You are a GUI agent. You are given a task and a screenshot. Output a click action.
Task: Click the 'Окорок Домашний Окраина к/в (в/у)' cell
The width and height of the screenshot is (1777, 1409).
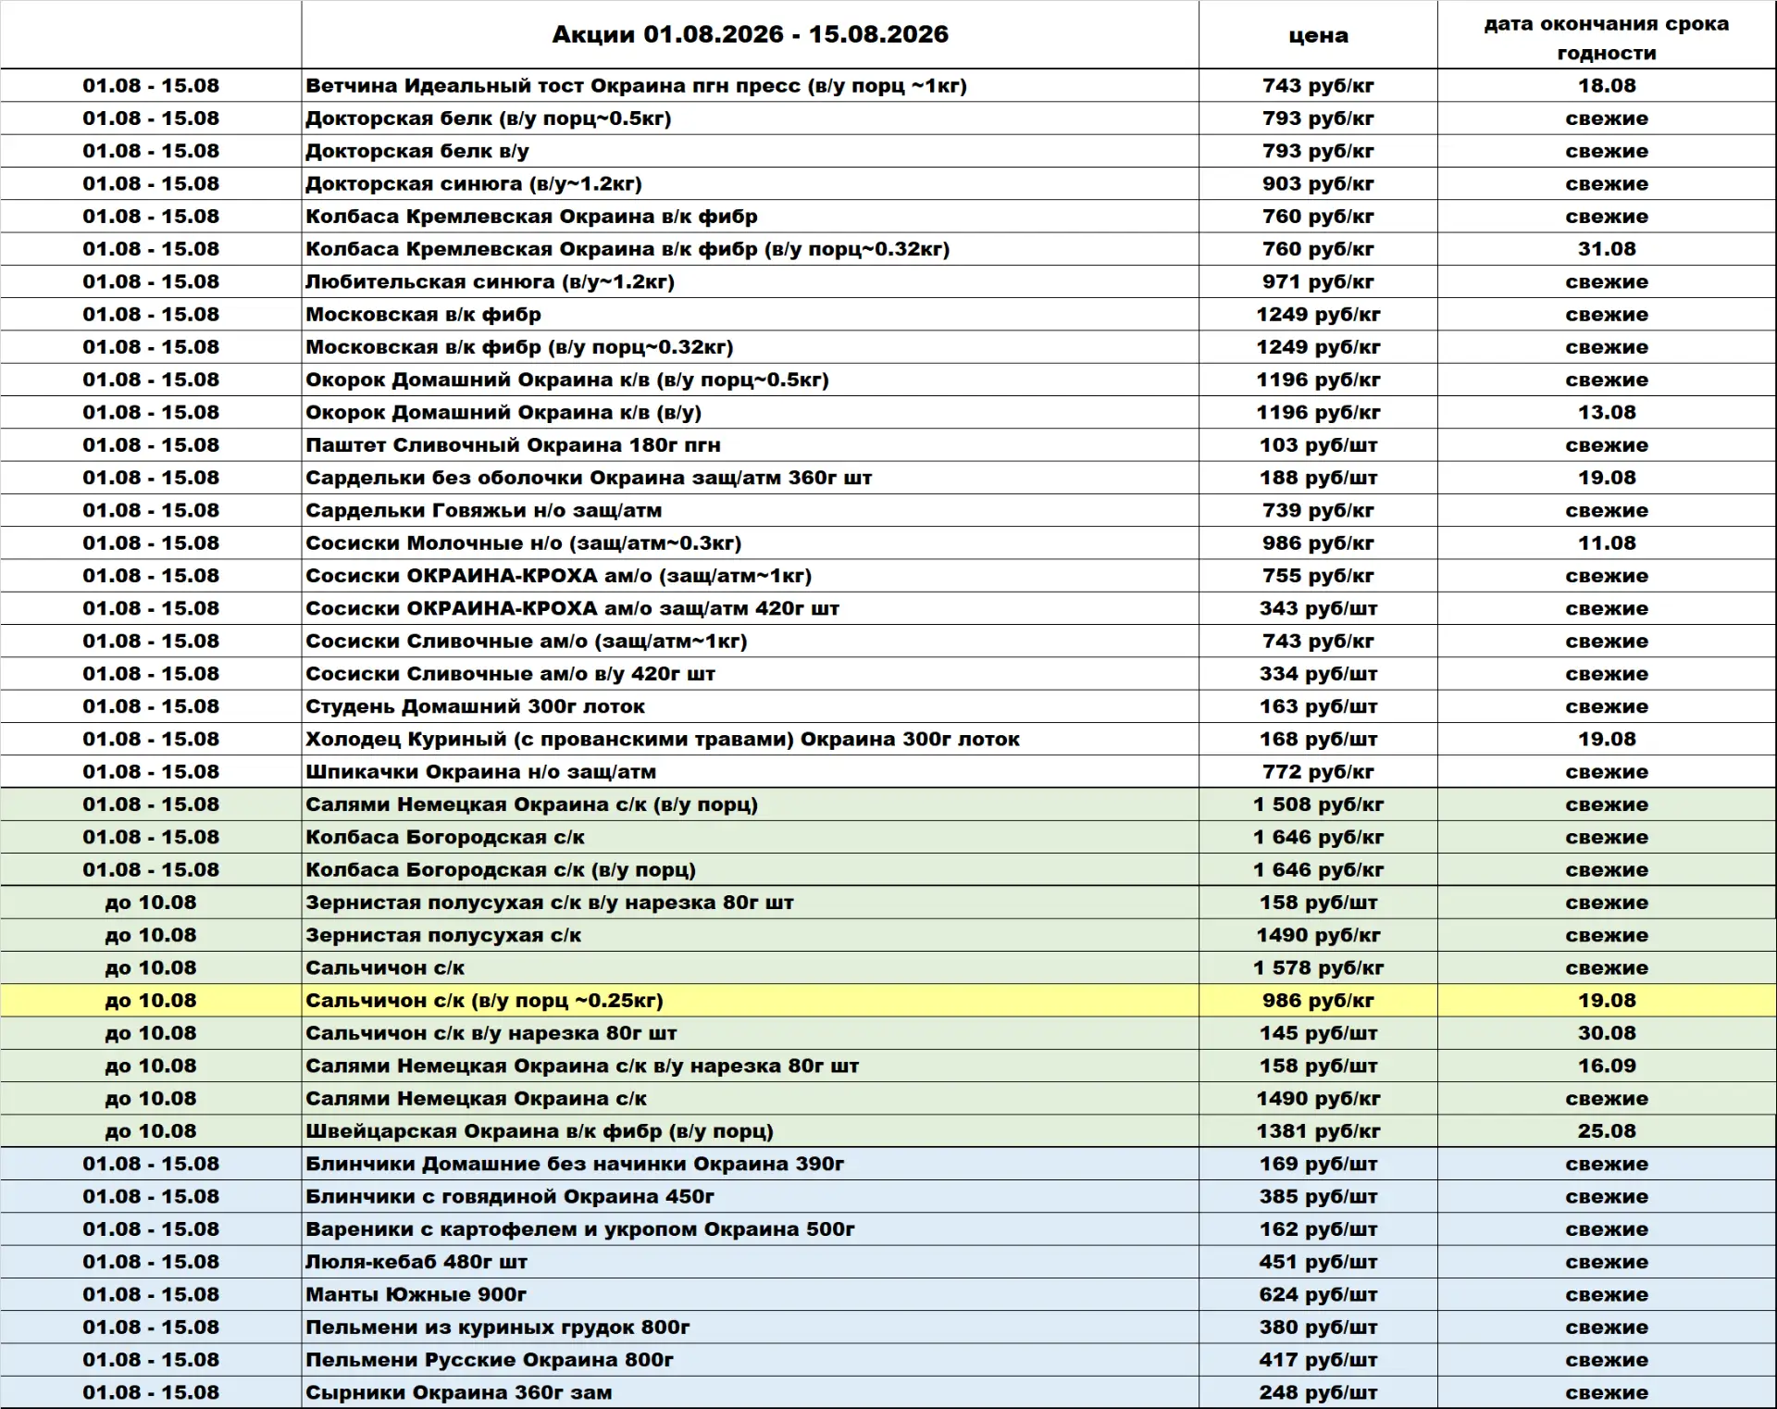pos(750,412)
